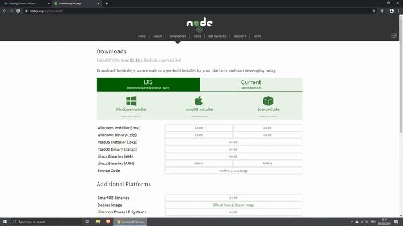403x226 pixels.
Task: Switch to the Getting Started React tab
Action: coord(26,4)
